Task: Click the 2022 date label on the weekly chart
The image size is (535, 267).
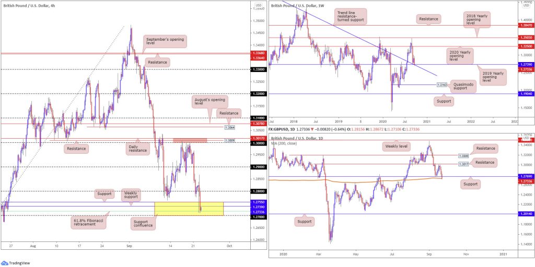Action: pyautogui.click(x=471, y=121)
